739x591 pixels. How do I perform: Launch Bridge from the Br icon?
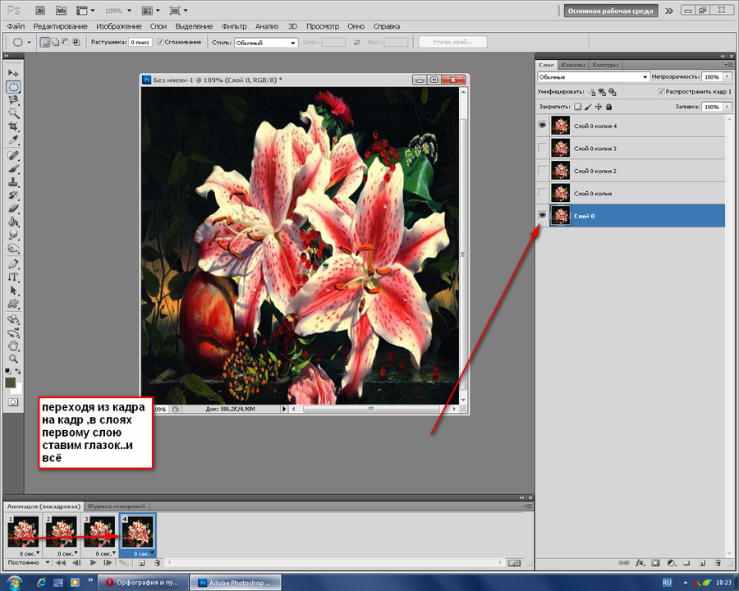40,11
